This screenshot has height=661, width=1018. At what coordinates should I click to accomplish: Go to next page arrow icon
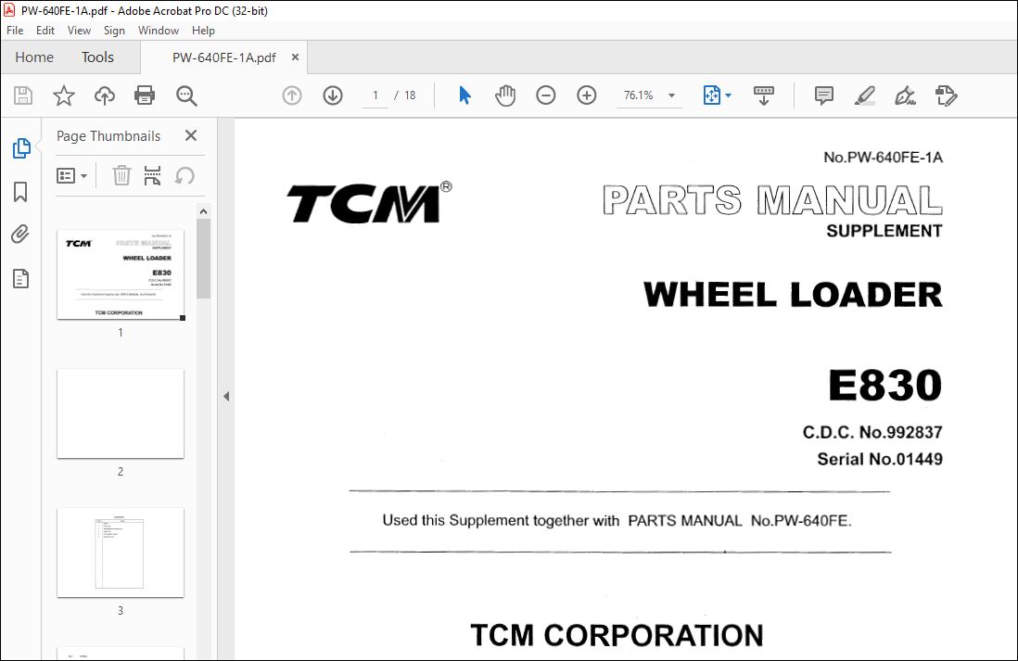pos(333,95)
